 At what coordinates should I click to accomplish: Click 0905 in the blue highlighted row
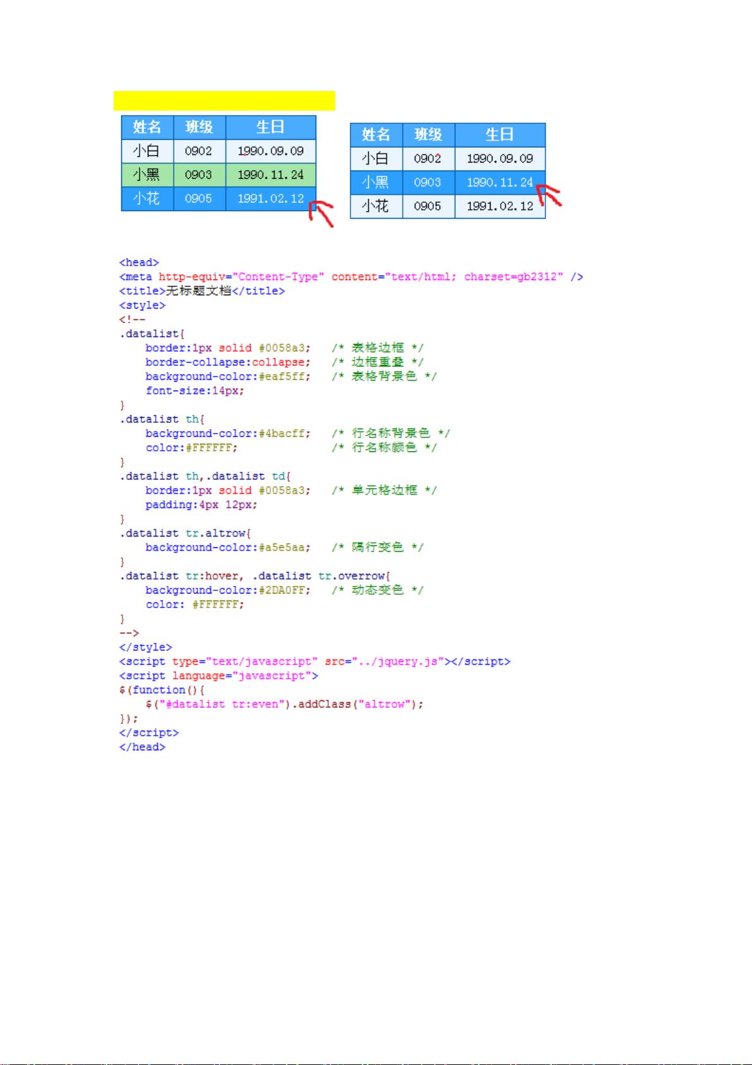(x=198, y=198)
